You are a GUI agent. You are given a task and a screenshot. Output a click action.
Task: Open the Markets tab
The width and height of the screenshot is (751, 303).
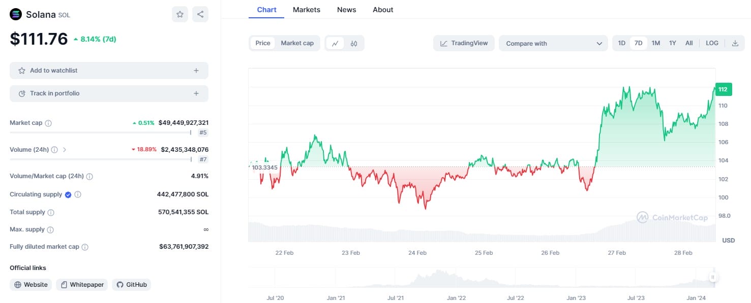tap(307, 10)
